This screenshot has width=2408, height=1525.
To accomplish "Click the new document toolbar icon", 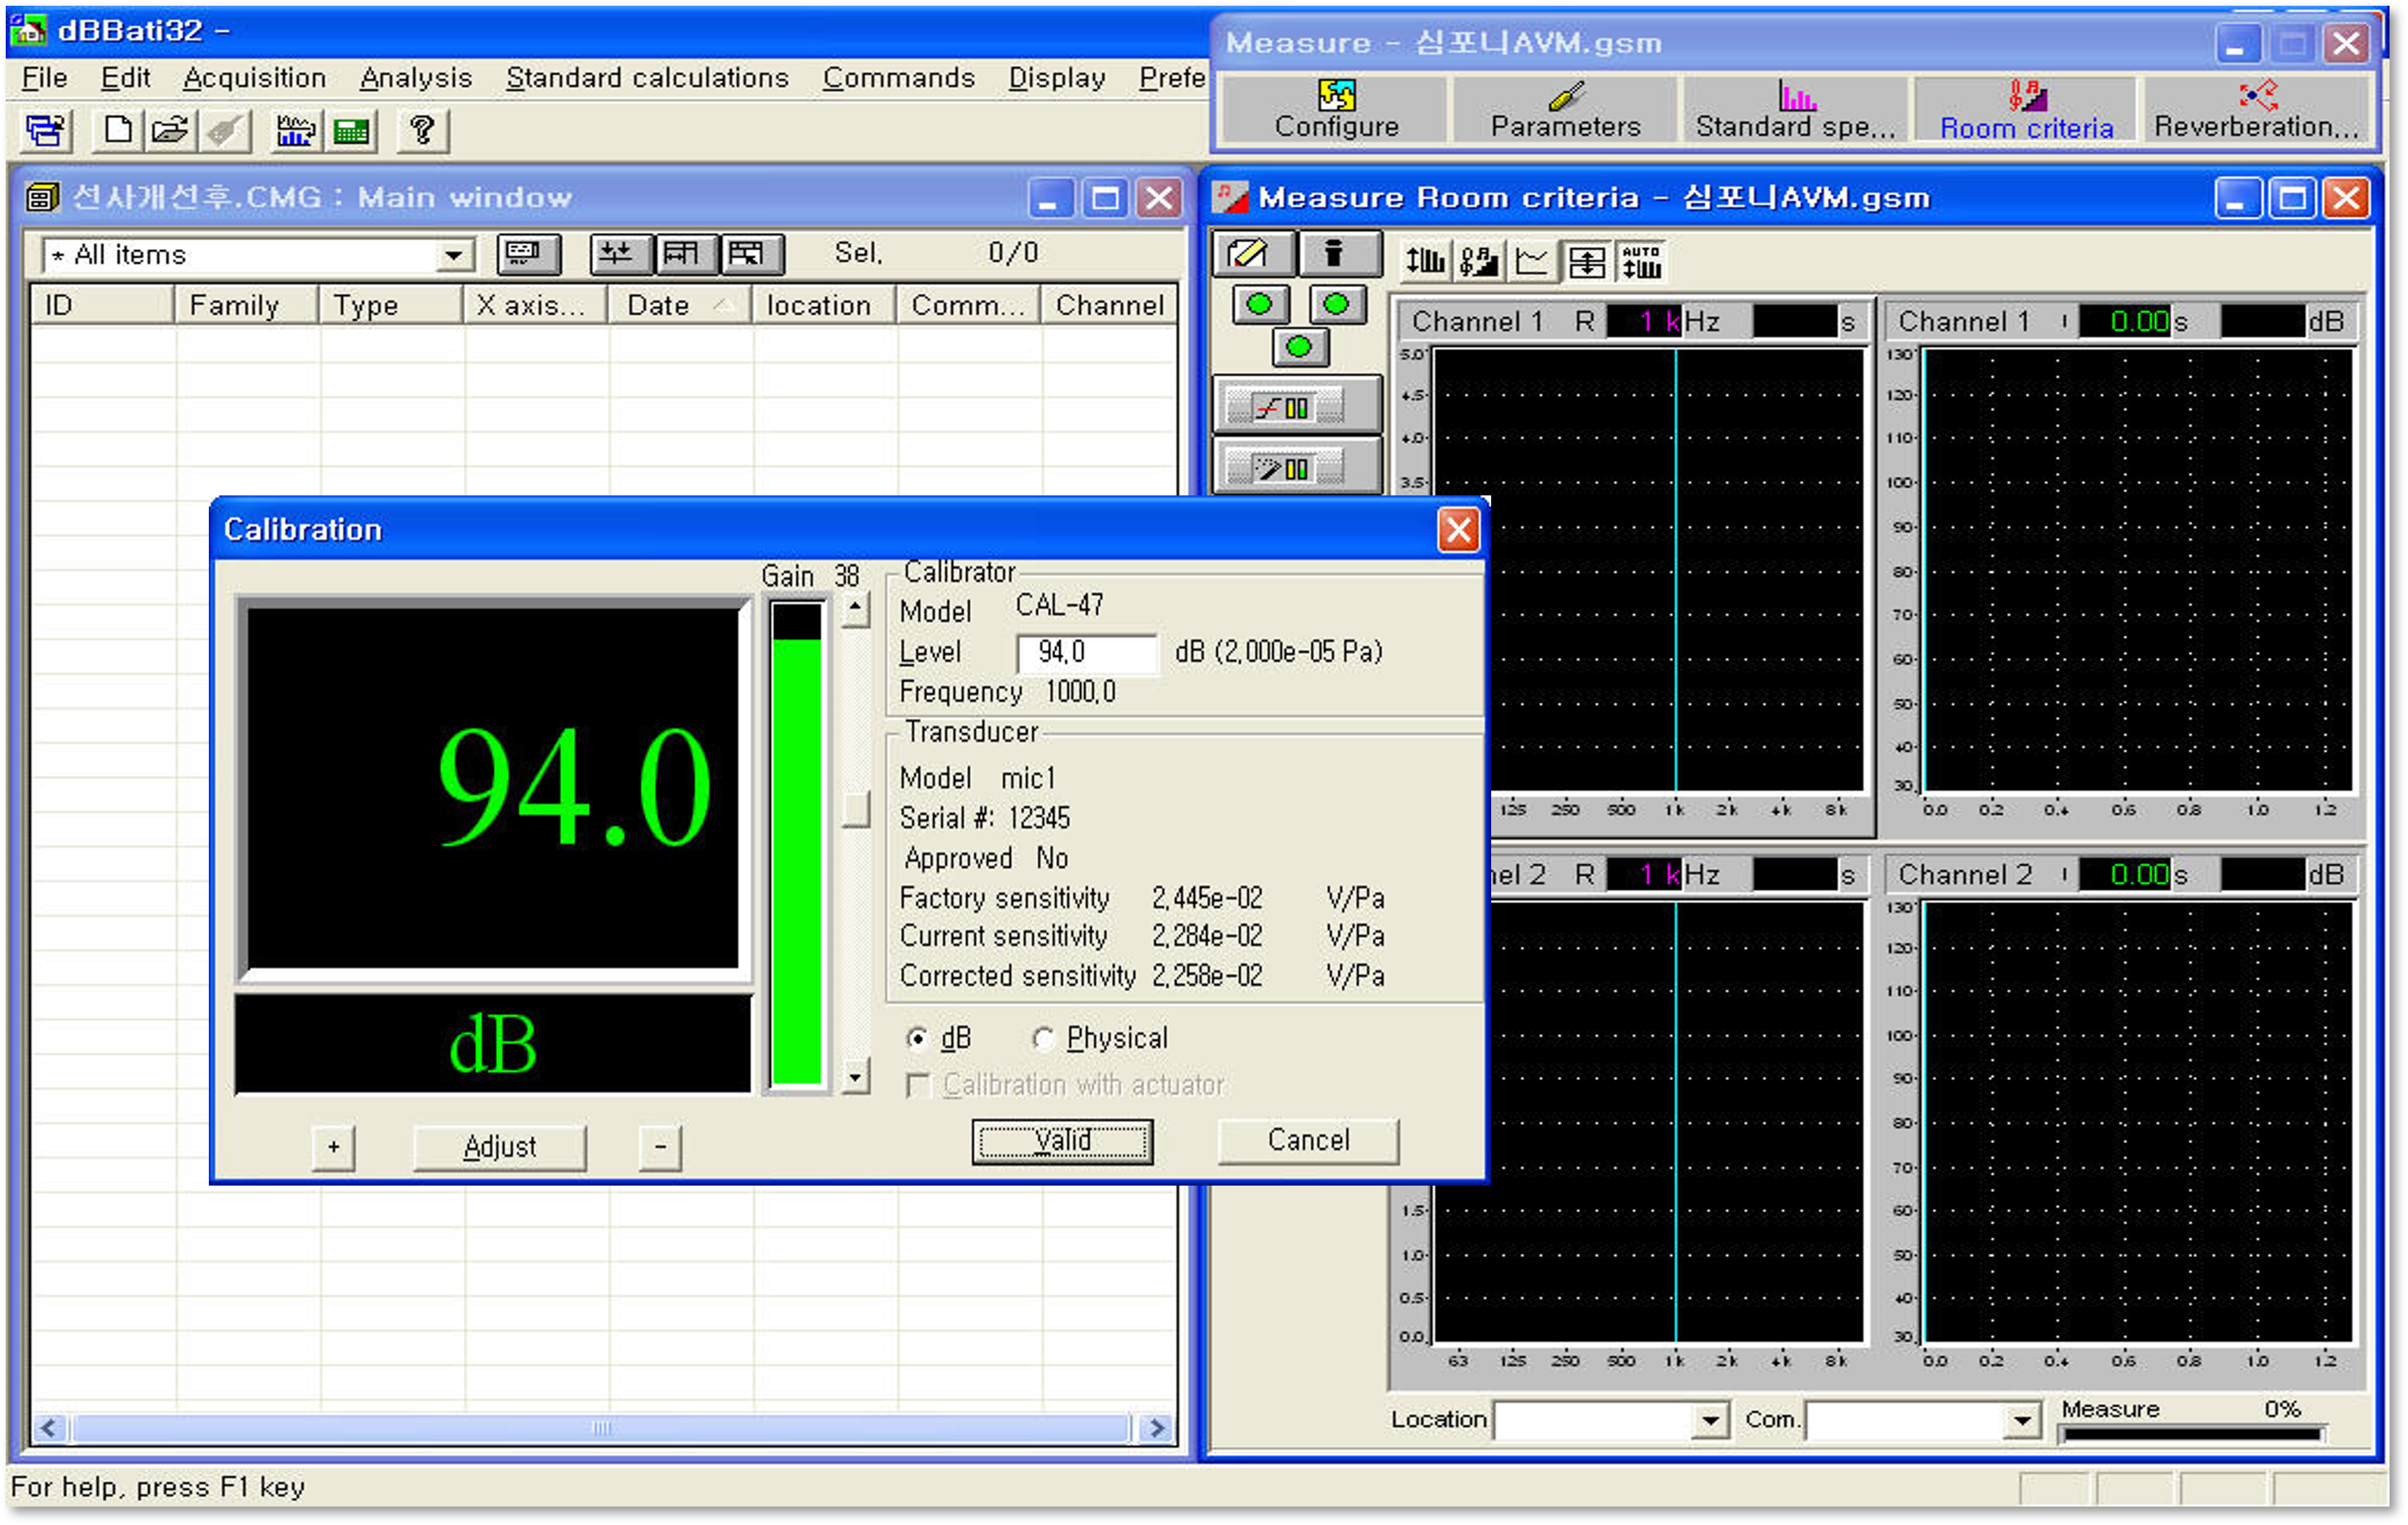I will click(118, 130).
